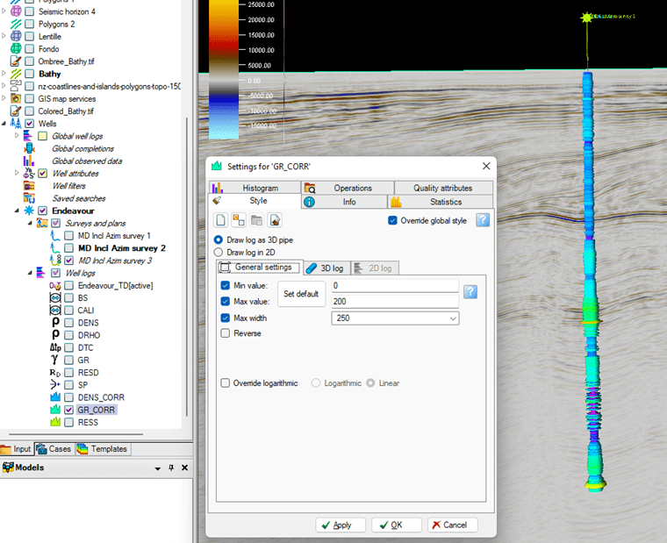Select Draw log in 2D option
Image resolution: width=667 pixels, height=543 pixels.
(219, 253)
